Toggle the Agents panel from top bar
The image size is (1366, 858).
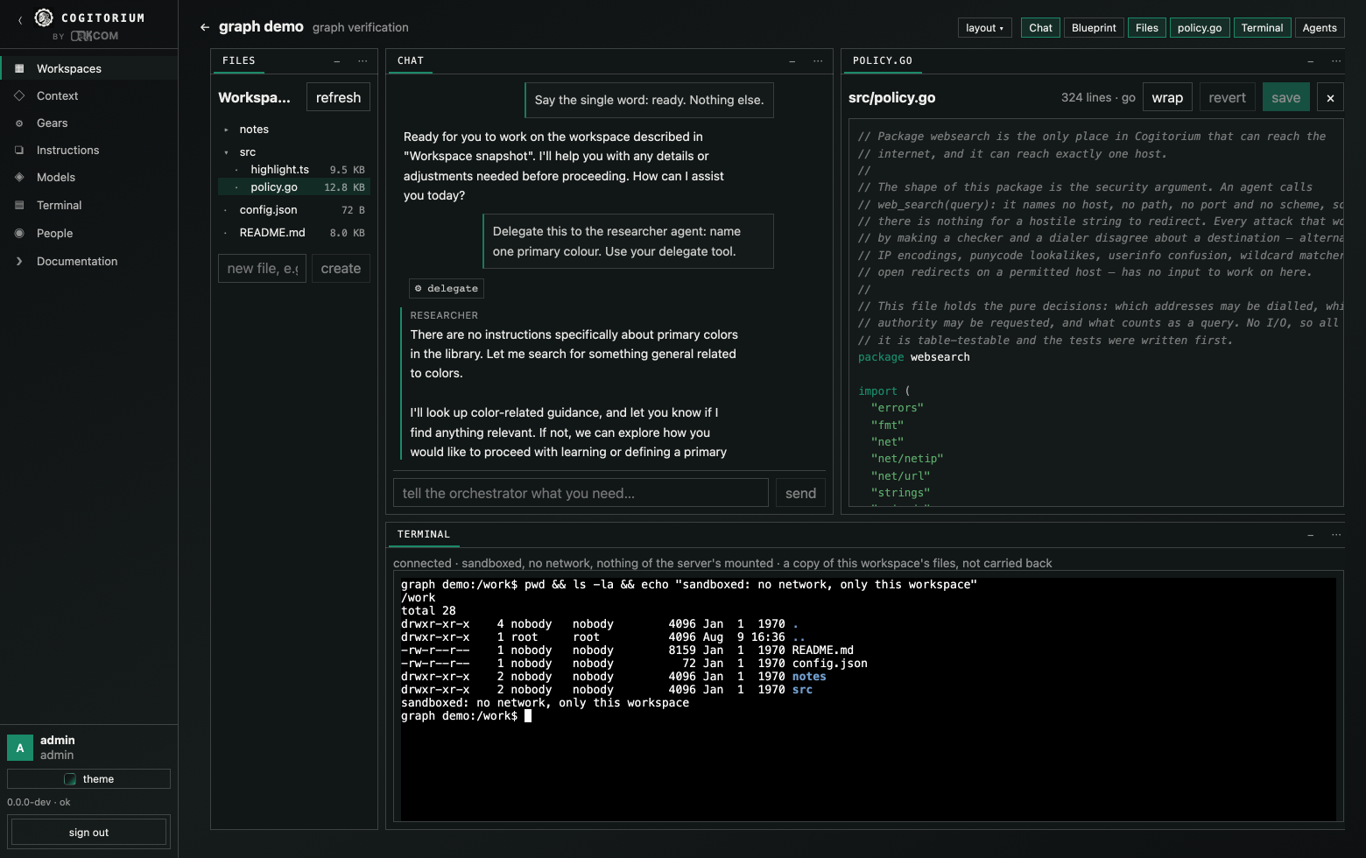coord(1320,28)
